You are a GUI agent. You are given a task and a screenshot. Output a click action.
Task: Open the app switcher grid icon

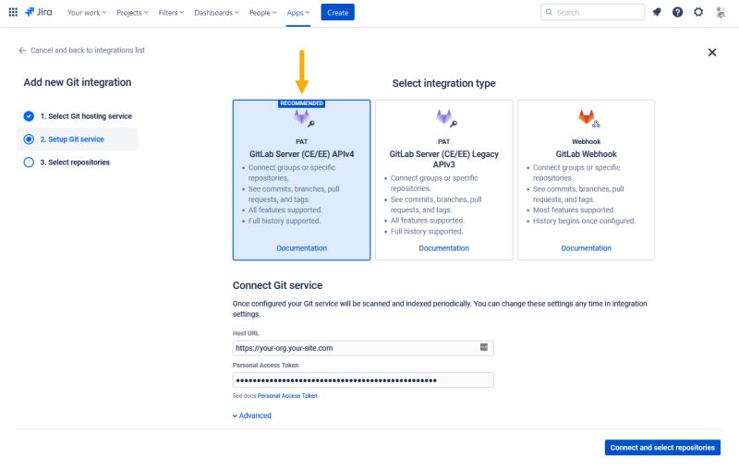click(x=13, y=12)
